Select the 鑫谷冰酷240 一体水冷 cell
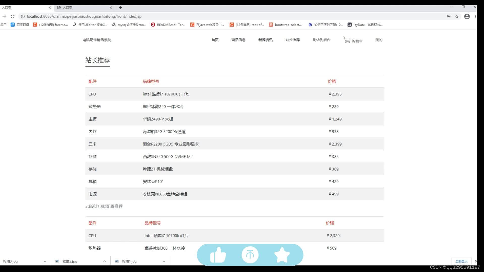Viewport: 484px width, 272px height. [163, 107]
